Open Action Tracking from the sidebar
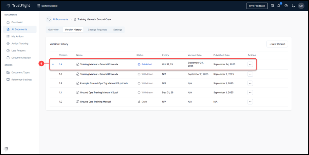 pyautogui.click(x=20, y=44)
